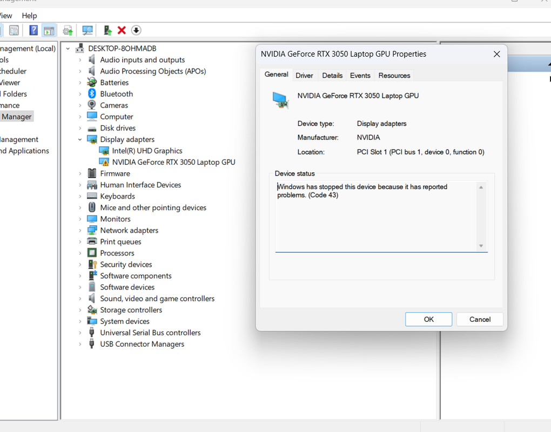Screen dimensions: 551x432
Task: Click the Mice and other pointing devices icon
Action: (x=92, y=207)
